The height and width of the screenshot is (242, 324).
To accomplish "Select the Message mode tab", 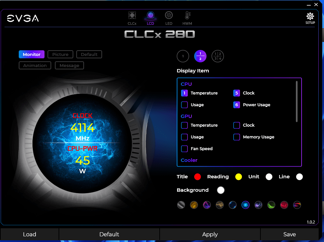I will (69, 66).
